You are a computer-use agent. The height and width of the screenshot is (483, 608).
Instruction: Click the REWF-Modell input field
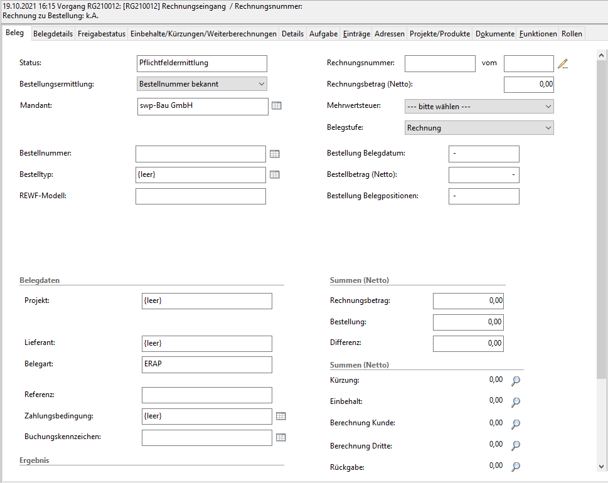click(201, 196)
